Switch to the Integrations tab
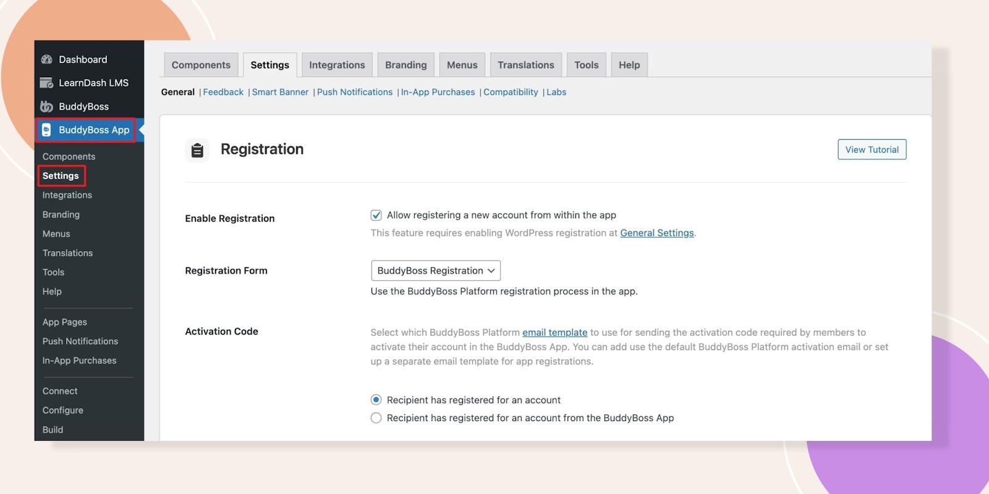Viewport: 989px width, 494px height. pos(337,65)
